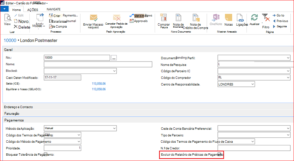
Task: Open Termos de Pagamento do Fluxo de Caixa dropdown
Action: pyautogui.click(x=253, y=142)
